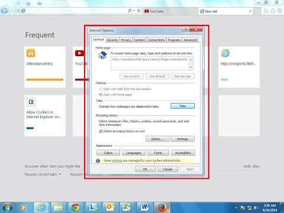Click the home page address text box
284x213 pixels.
pos(150,63)
